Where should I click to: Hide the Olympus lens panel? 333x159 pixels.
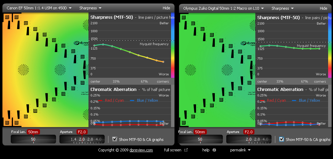(323, 8)
